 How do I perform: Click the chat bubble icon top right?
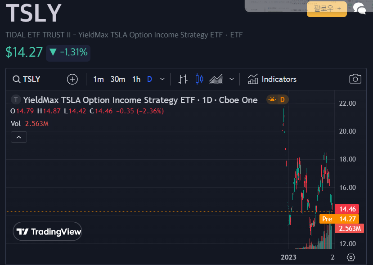(x=359, y=9)
